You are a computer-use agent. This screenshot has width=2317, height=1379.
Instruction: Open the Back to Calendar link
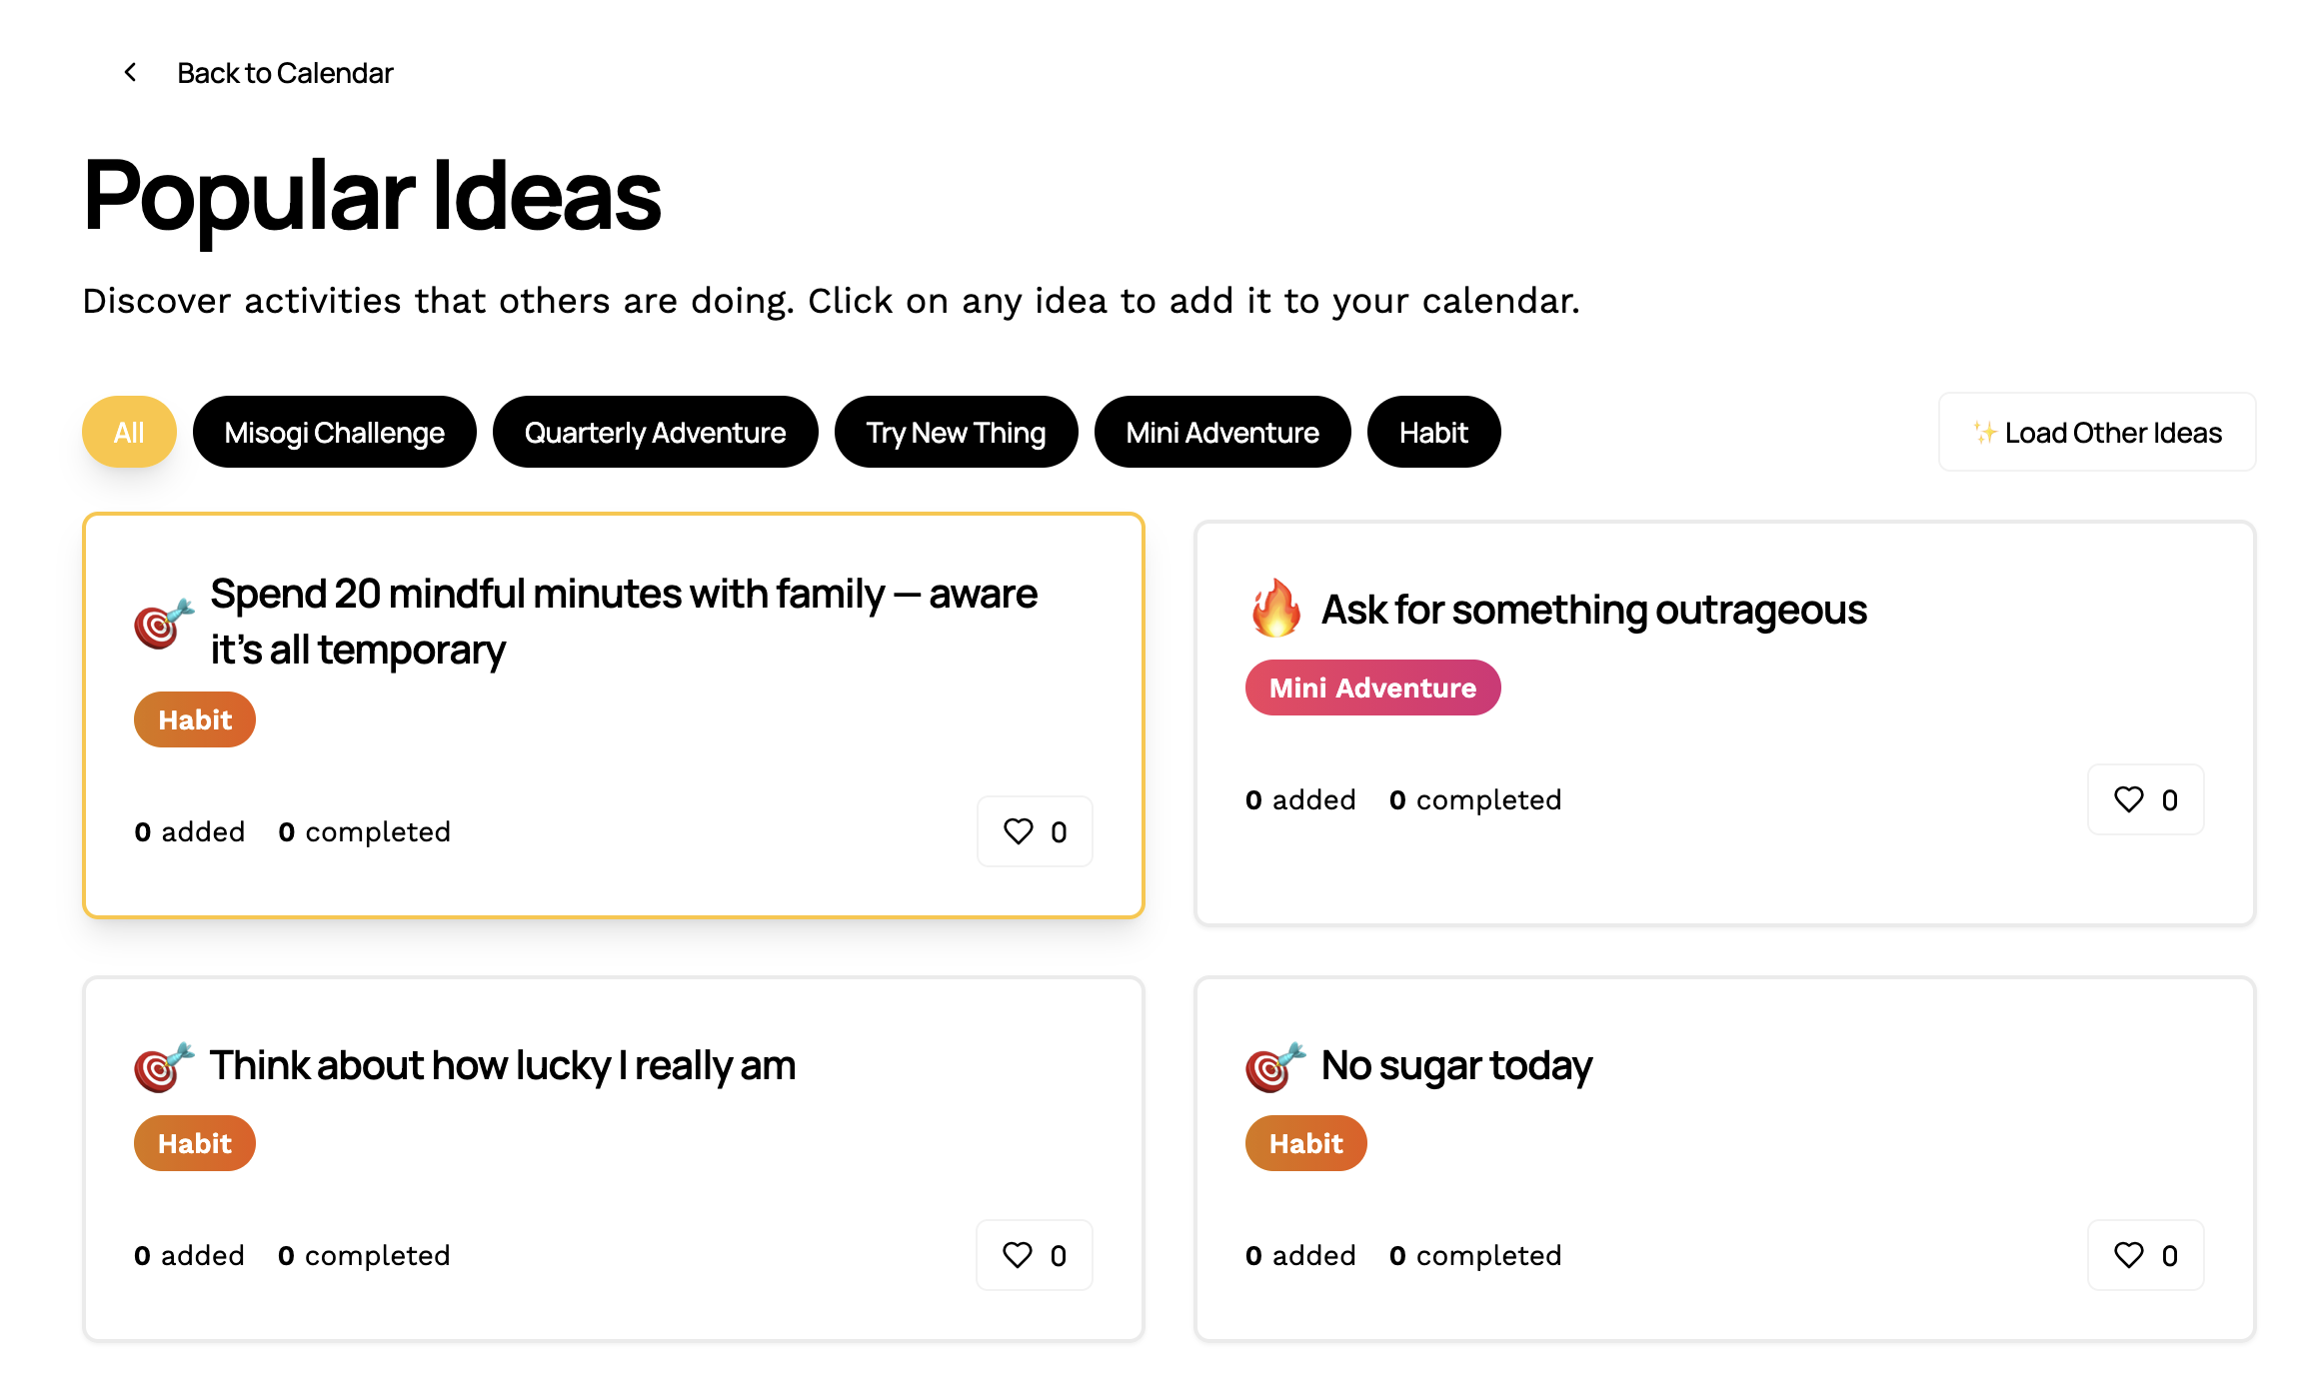(x=285, y=71)
